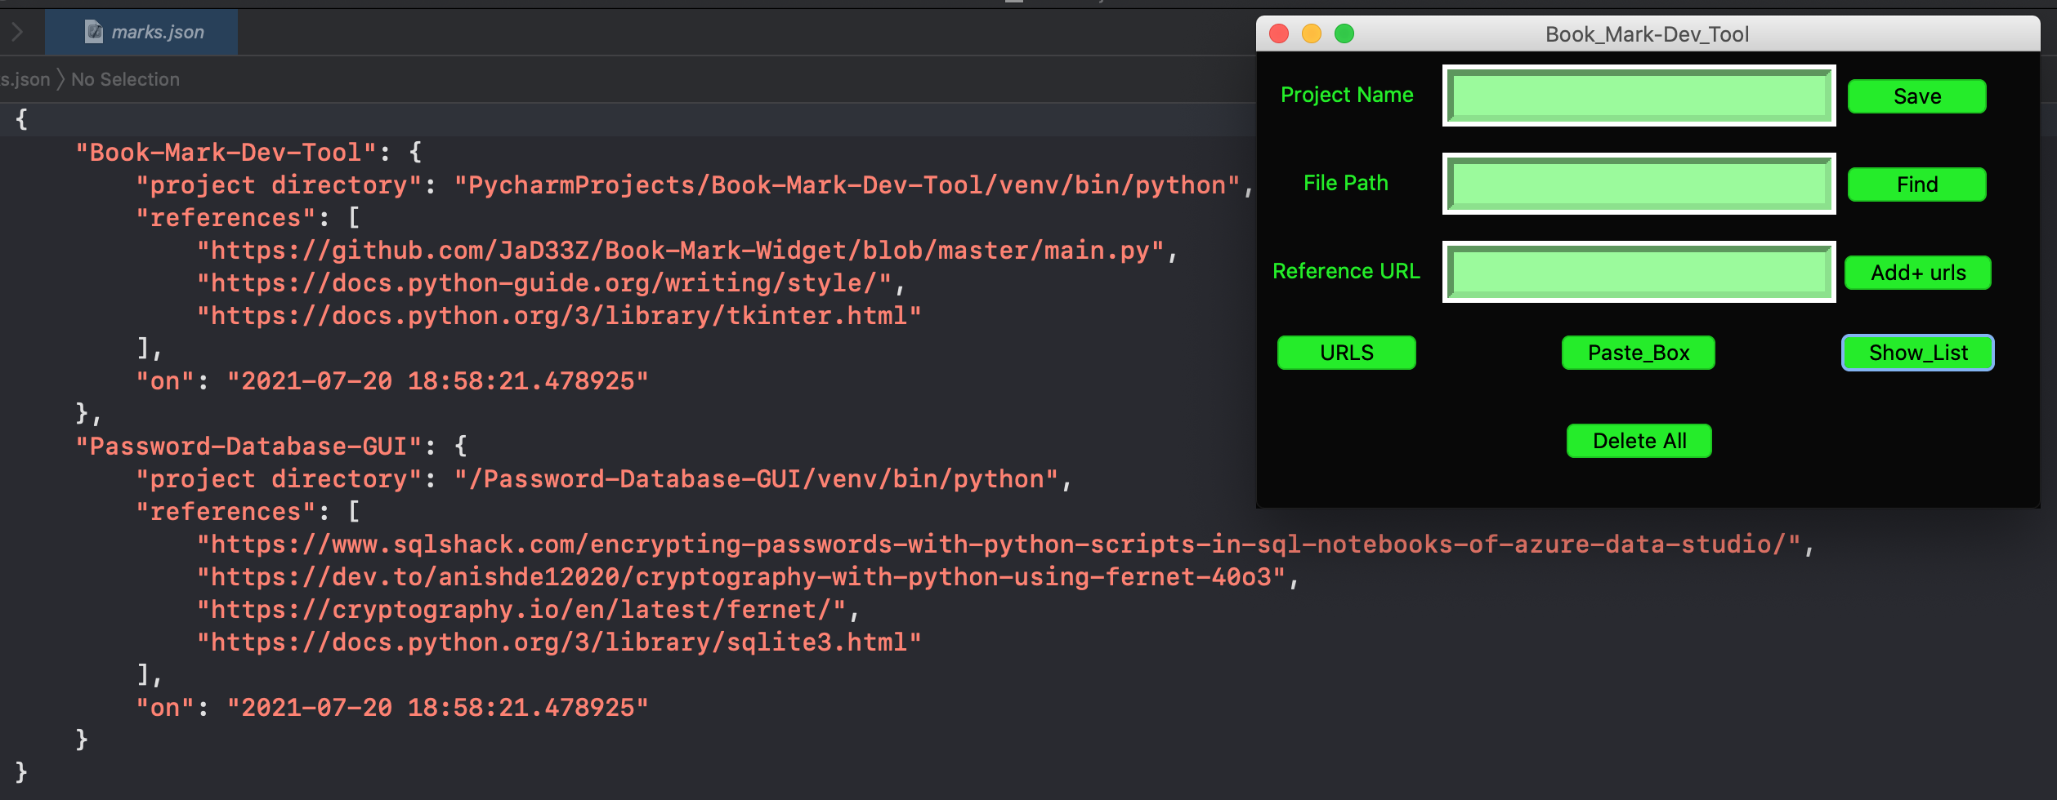The width and height of the screenshot is (2057, 800).
Task: Open the URLS list button
Action: 1346,353
